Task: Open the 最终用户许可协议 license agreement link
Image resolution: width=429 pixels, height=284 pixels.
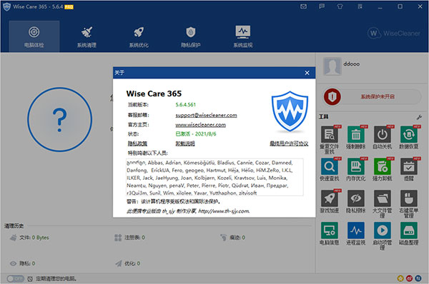Action: pyautogui.click(x=289, y=143)
